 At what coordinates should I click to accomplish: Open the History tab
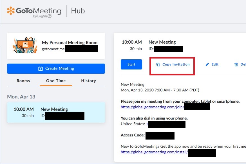(88, 81)
